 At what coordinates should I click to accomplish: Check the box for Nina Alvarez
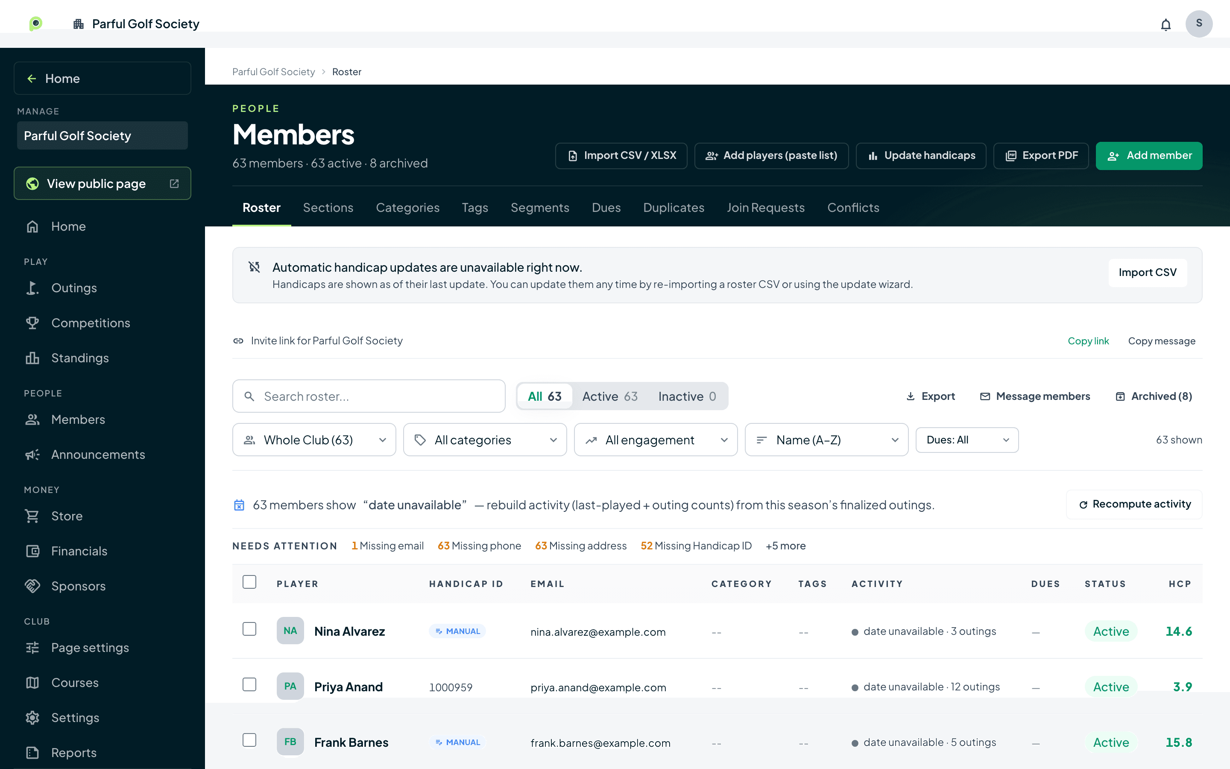(249, 629)
